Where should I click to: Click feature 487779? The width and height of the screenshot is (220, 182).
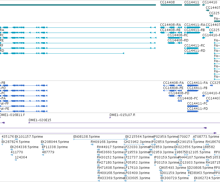coord(43,155)
